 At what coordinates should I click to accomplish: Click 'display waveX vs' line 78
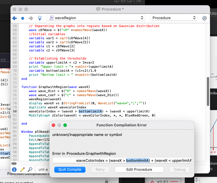pyautogui.click(x=44, y=103)
